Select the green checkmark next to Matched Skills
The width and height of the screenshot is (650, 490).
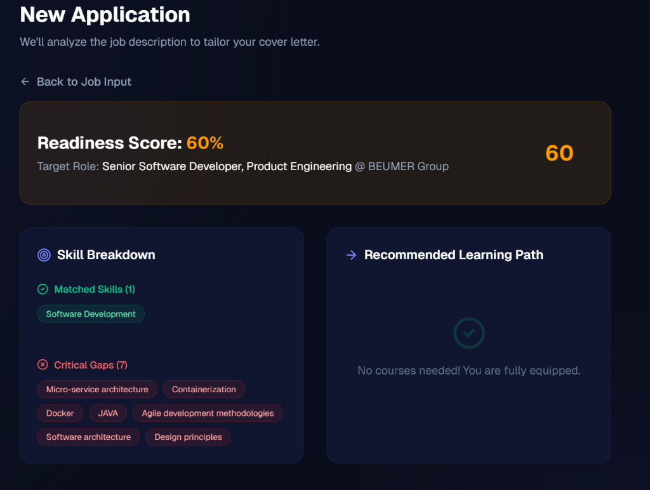tap(42, 289)
